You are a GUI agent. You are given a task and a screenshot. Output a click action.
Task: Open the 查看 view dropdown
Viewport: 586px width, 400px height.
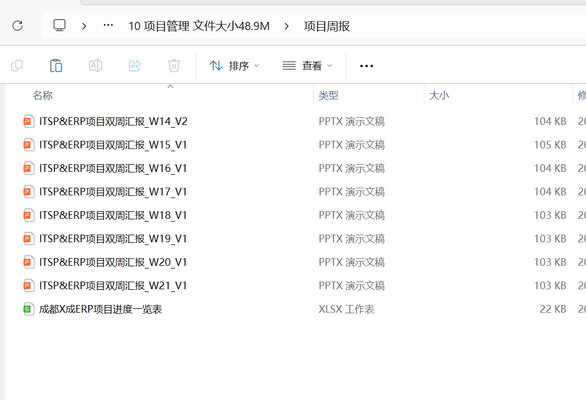pyautogui.click(x=308, y=66)
